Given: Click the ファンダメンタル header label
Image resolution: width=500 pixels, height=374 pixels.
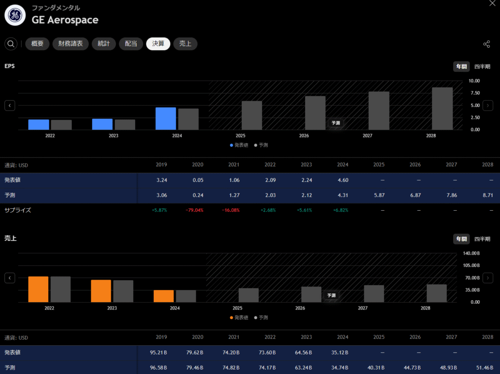Looking at the screenshot, I should 56,8.
